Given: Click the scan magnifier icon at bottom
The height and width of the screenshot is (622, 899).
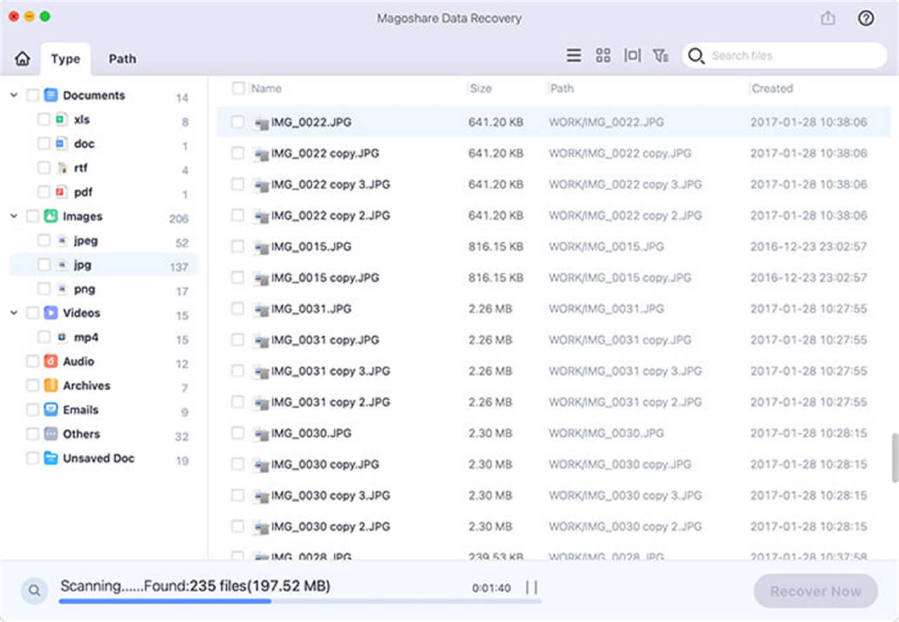Looking at the screenshot, I should 34,591.
